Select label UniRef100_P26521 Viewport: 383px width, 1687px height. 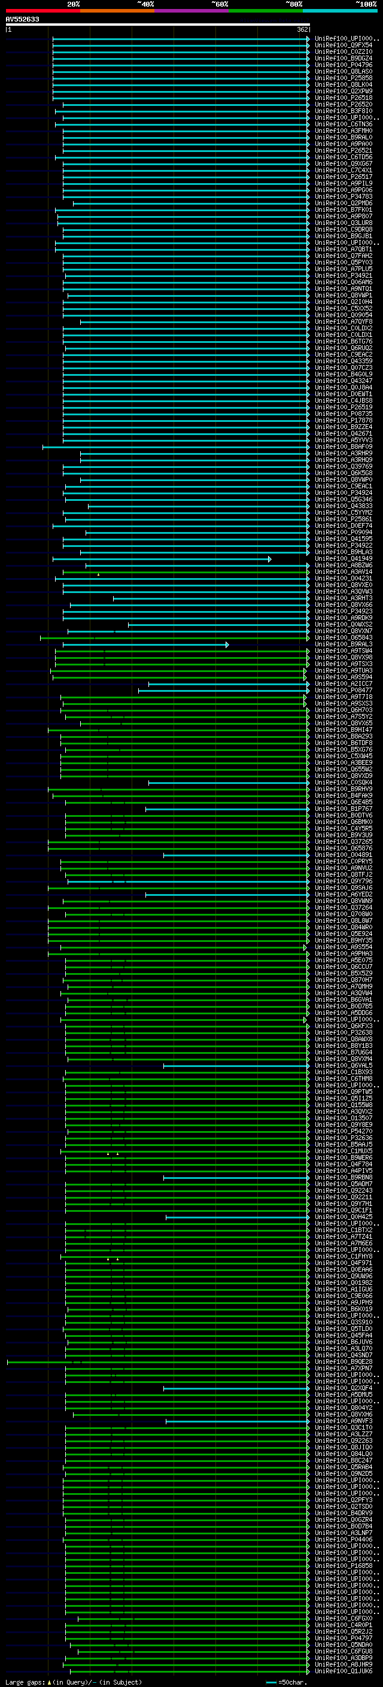pyautogui.click(x=344, y=151)
